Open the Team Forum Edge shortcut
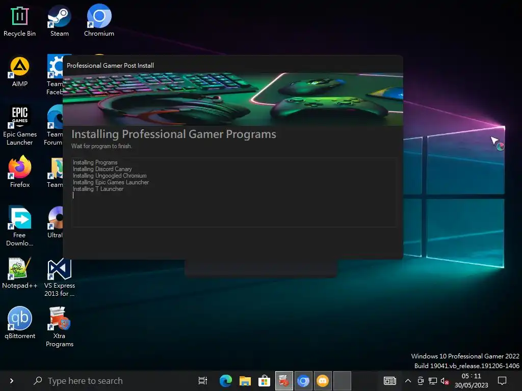The height and width of the screenshot is (391, 522). [x=54, y=125]
